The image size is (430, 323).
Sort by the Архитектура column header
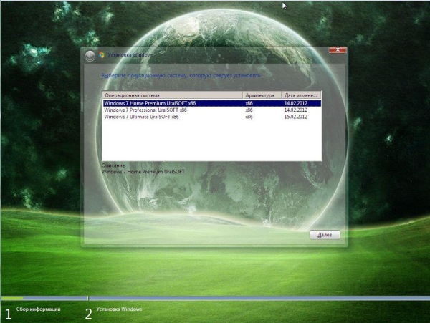click(260, 95)
